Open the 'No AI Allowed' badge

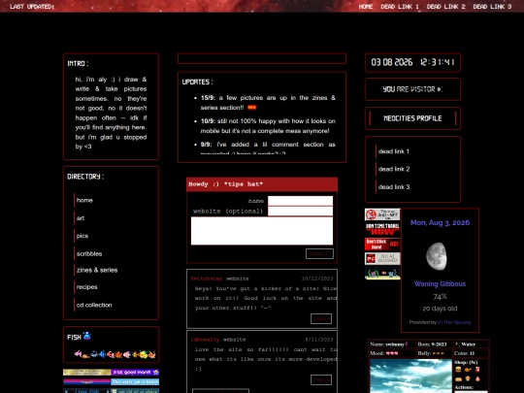pos(382,259)
